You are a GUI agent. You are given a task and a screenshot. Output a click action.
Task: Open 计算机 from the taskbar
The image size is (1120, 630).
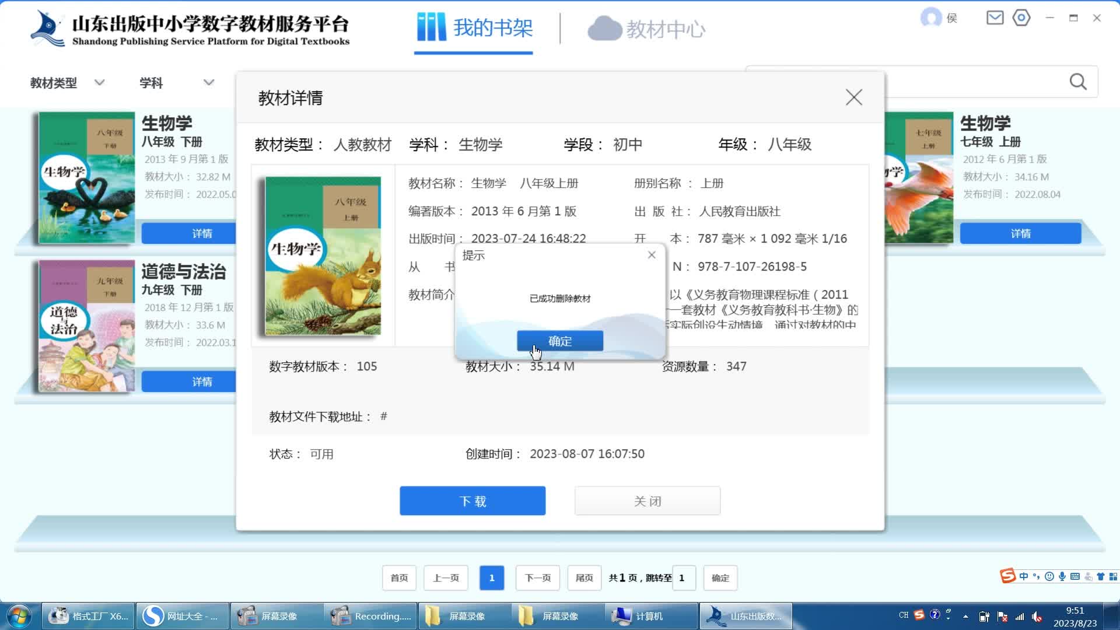pyautogui.click(x=647, y=615)
